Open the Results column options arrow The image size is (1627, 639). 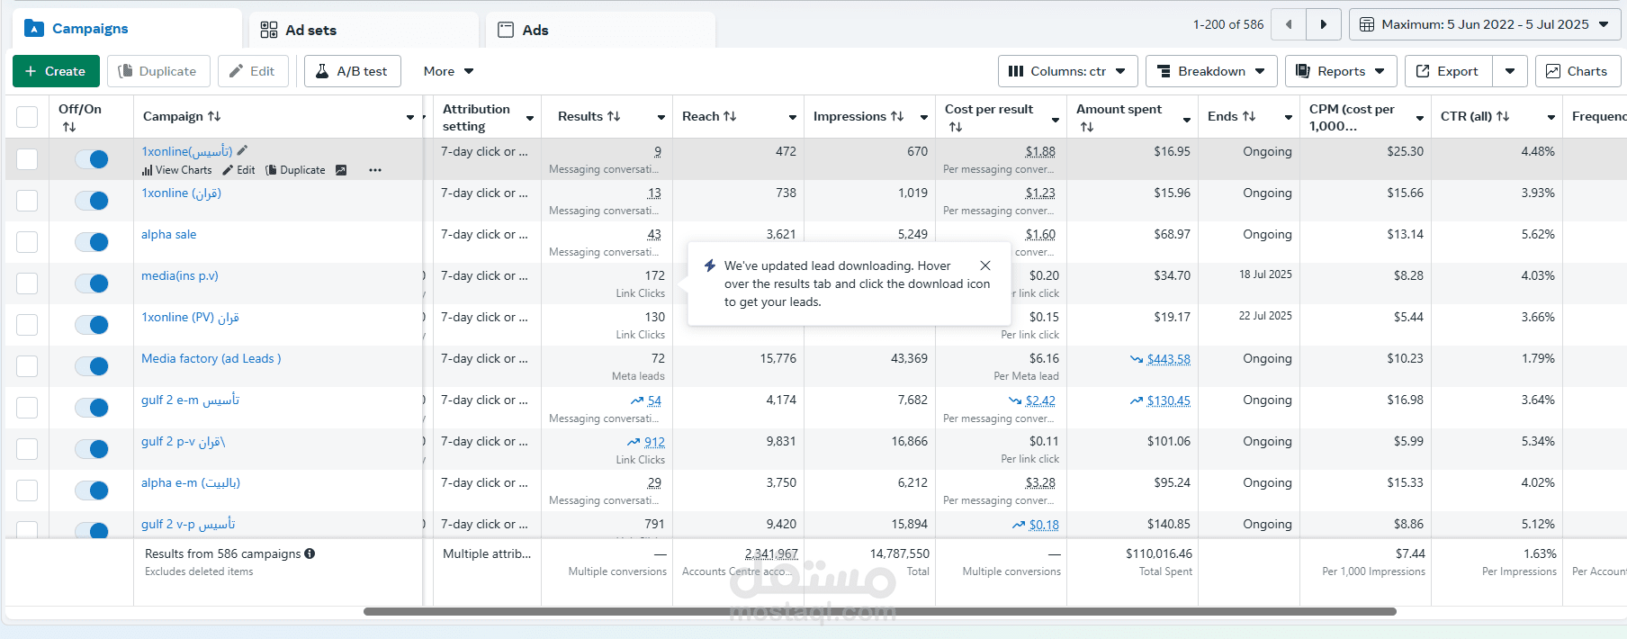tap(661, 117)
